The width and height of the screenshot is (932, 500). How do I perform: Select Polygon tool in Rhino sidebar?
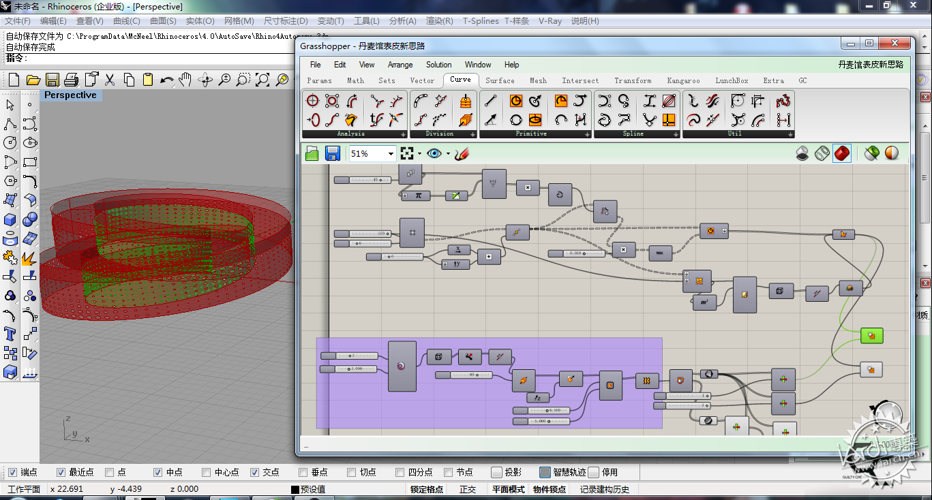point(10,181)
